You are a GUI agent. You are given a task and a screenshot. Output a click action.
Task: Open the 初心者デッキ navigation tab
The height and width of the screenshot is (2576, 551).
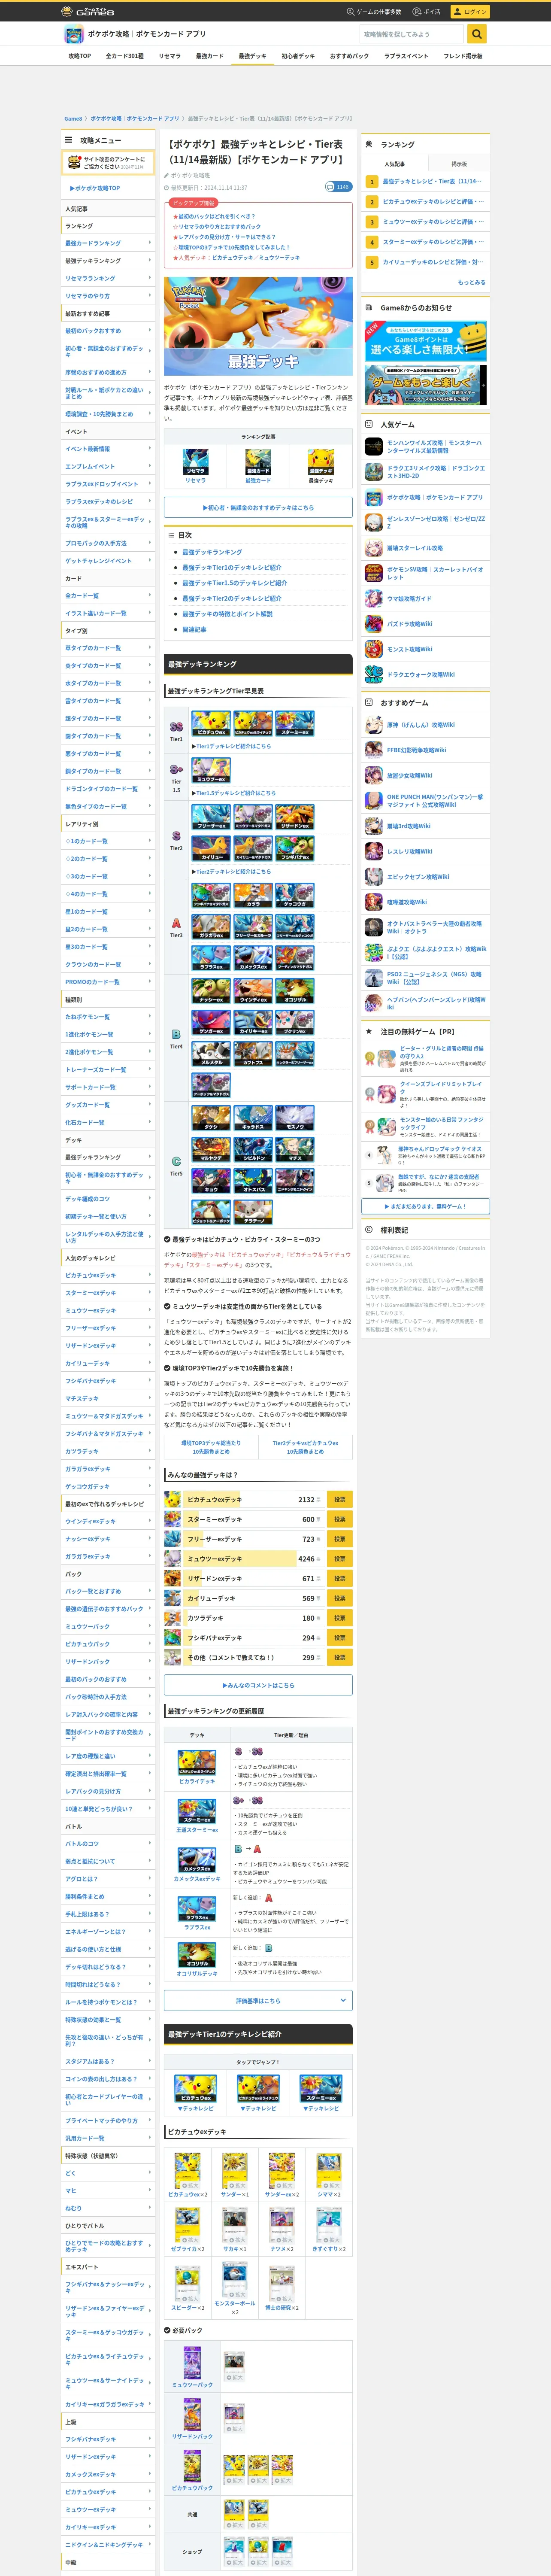pos(298,56)
